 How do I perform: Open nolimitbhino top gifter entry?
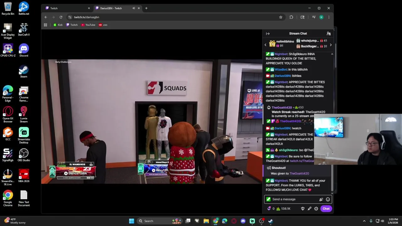pyautogui.click(x=281, y=44)
